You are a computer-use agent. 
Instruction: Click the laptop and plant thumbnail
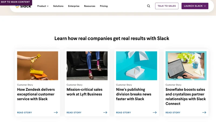pos(186,66)
